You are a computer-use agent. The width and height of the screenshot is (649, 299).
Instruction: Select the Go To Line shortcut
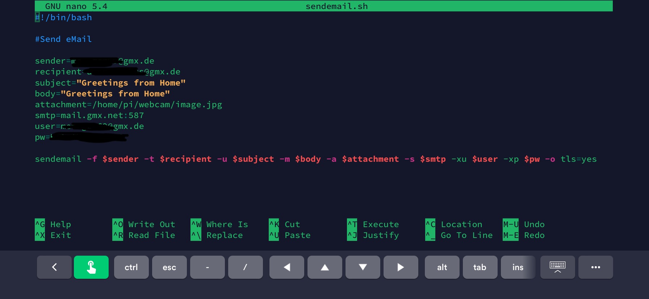click(459, 235)
